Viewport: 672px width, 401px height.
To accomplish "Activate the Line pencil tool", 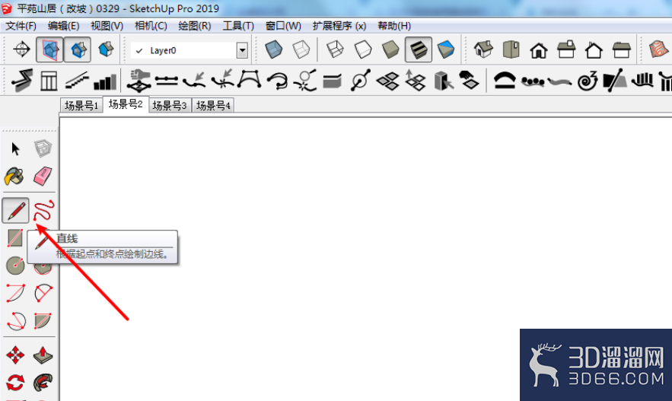I will [15, 210].
